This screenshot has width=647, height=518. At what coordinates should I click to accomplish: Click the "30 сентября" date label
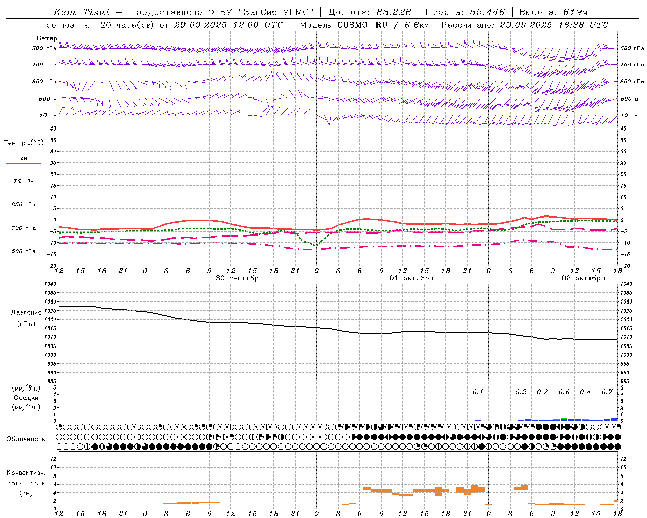[239, 278]
